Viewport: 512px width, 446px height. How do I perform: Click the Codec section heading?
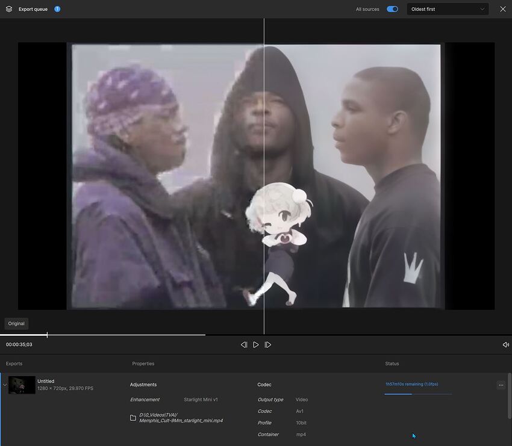coord(264,385)
